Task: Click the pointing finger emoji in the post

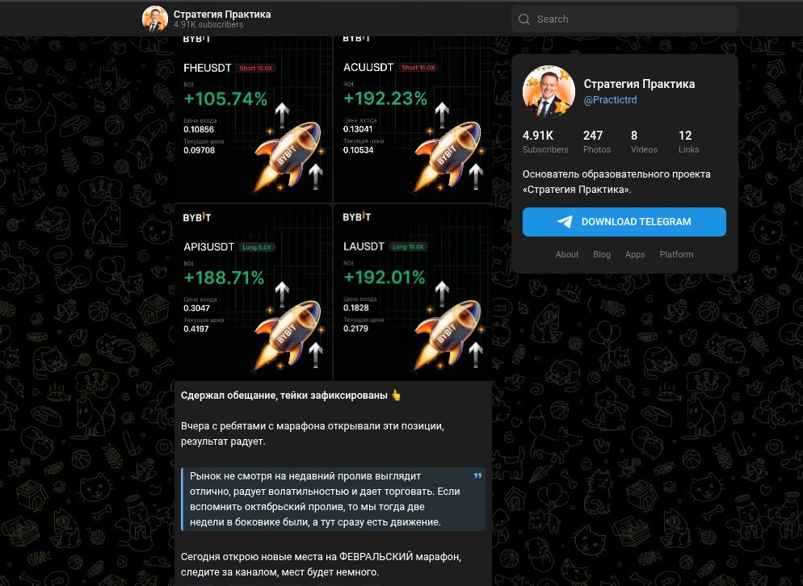Action: click(396, 395)
